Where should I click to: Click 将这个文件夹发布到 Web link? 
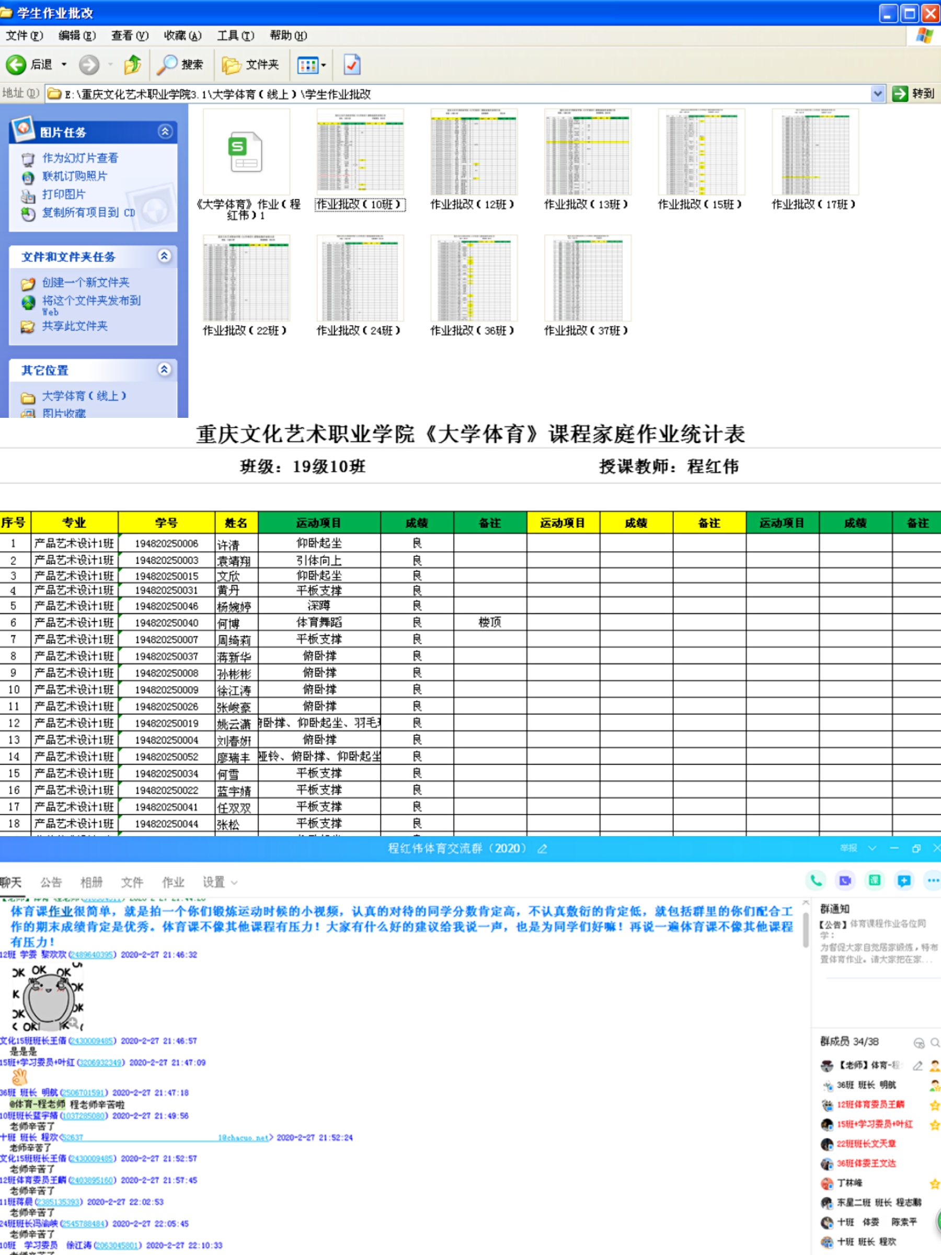pyautogui.click(x=91, y=305)
